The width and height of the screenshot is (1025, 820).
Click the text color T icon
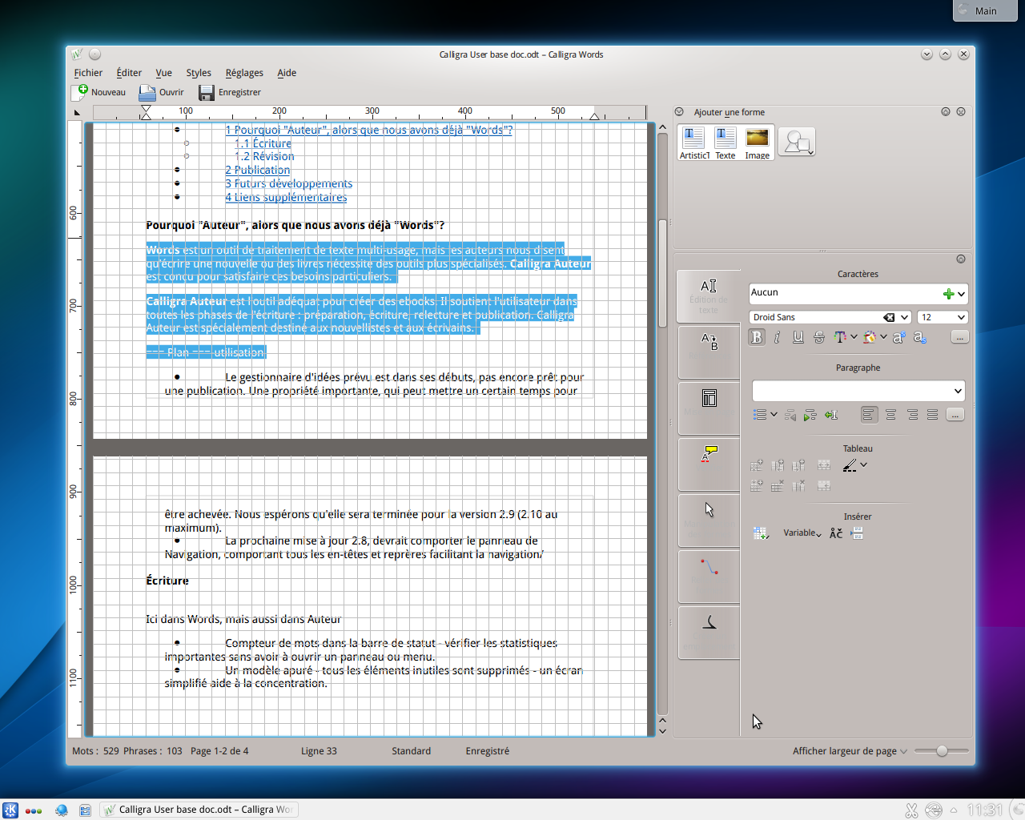[x=839, y=337]
